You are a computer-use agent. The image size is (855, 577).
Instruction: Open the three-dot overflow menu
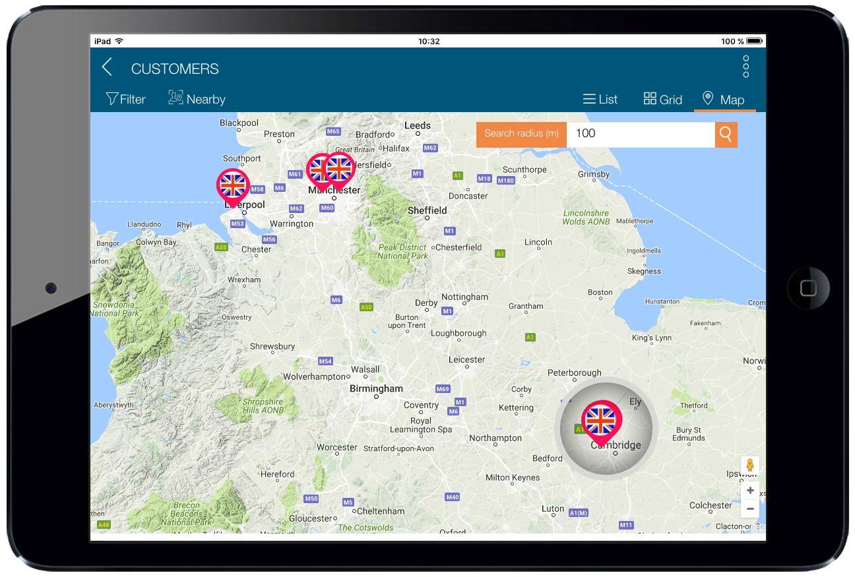point(746,67)
